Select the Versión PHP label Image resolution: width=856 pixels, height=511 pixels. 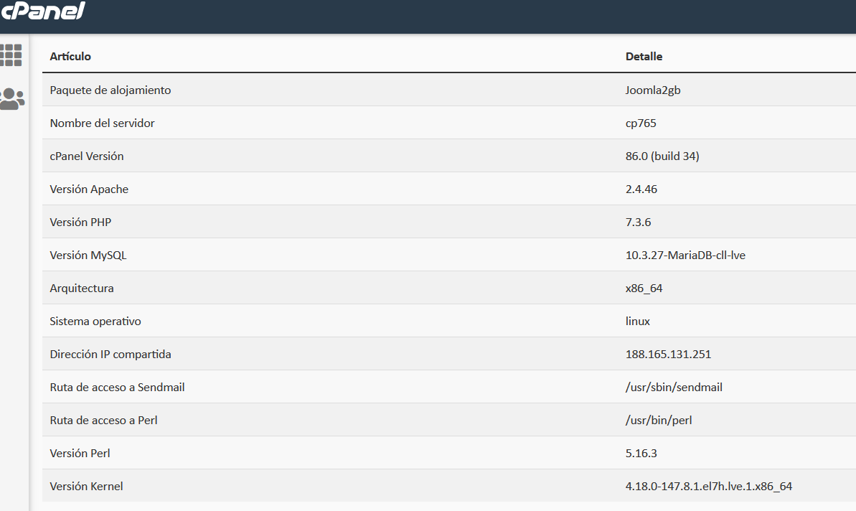click(80, 222)
